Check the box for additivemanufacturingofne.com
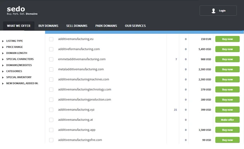 (51, 140)
